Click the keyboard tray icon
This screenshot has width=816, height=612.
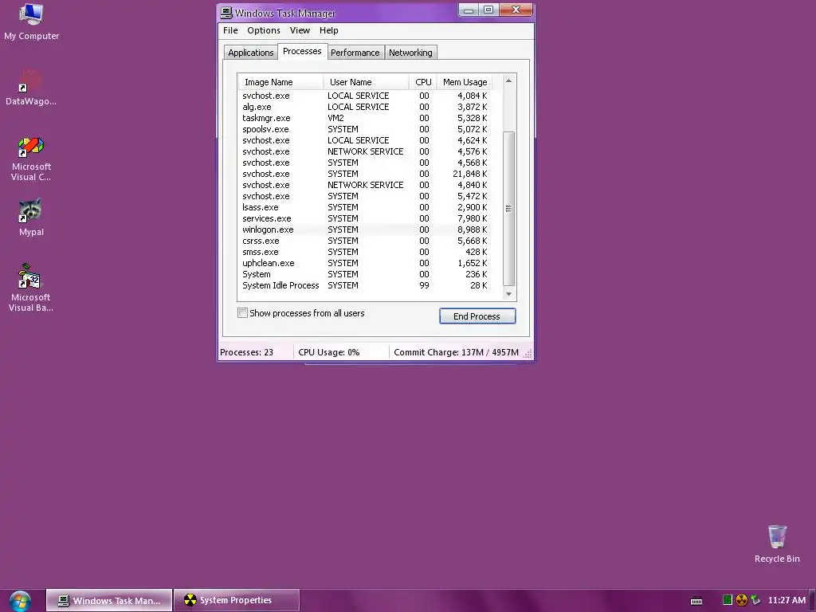point(696,601)
